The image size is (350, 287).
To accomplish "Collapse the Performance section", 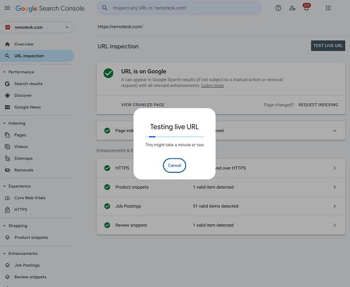I will 4,72.
